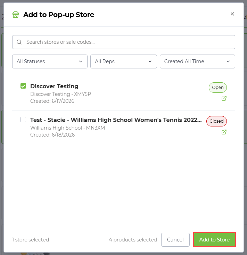Focus the search stores or sale codes field

point(124,42)
